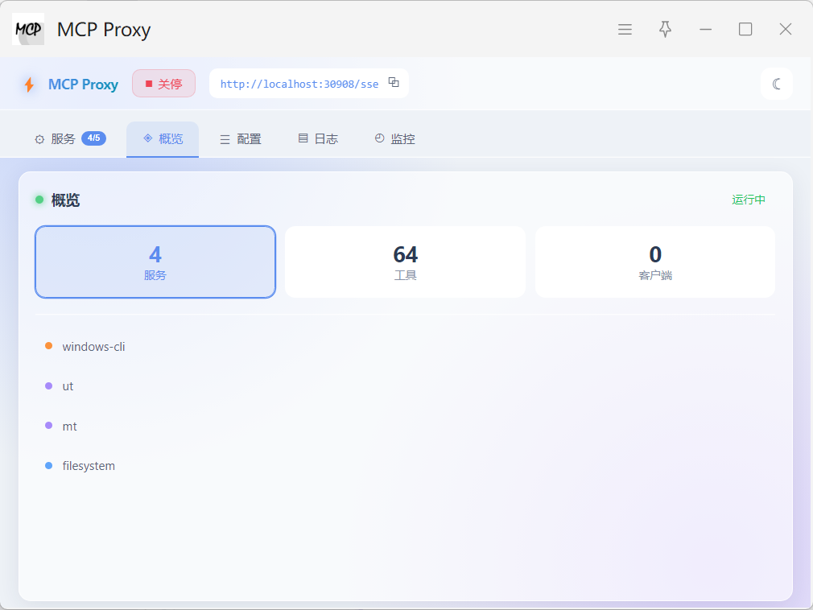This screenshot has height=610, width=813.
Task: Click the 运行中 status label
Action: click(x=748, y=200)
